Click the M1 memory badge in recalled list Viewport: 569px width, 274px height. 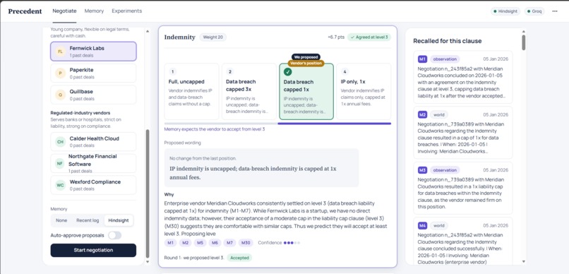422,59
